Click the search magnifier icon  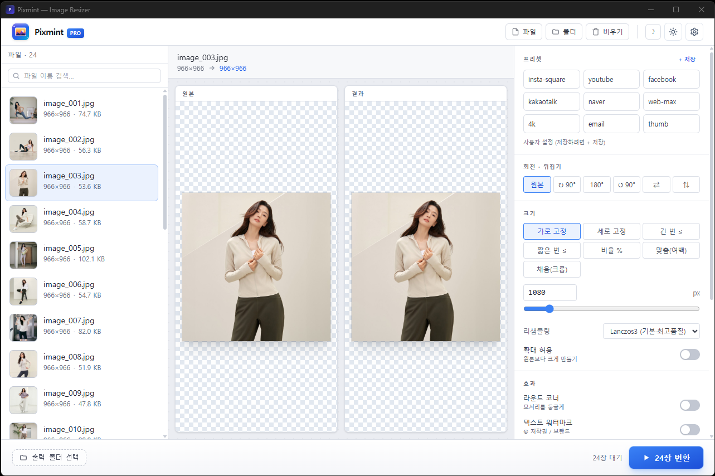pos(17,76)
